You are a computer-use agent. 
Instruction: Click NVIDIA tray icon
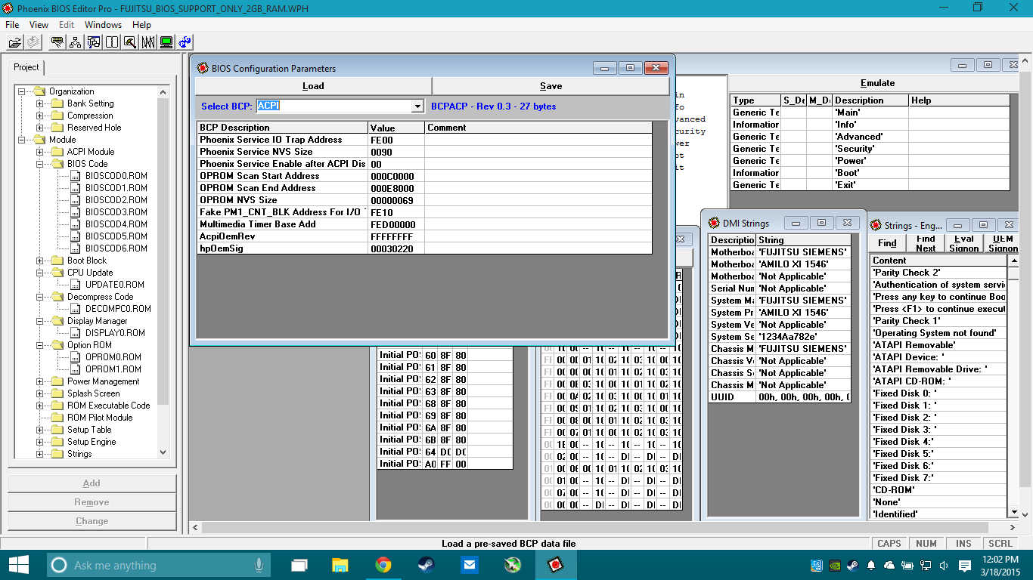click(834, 565)
